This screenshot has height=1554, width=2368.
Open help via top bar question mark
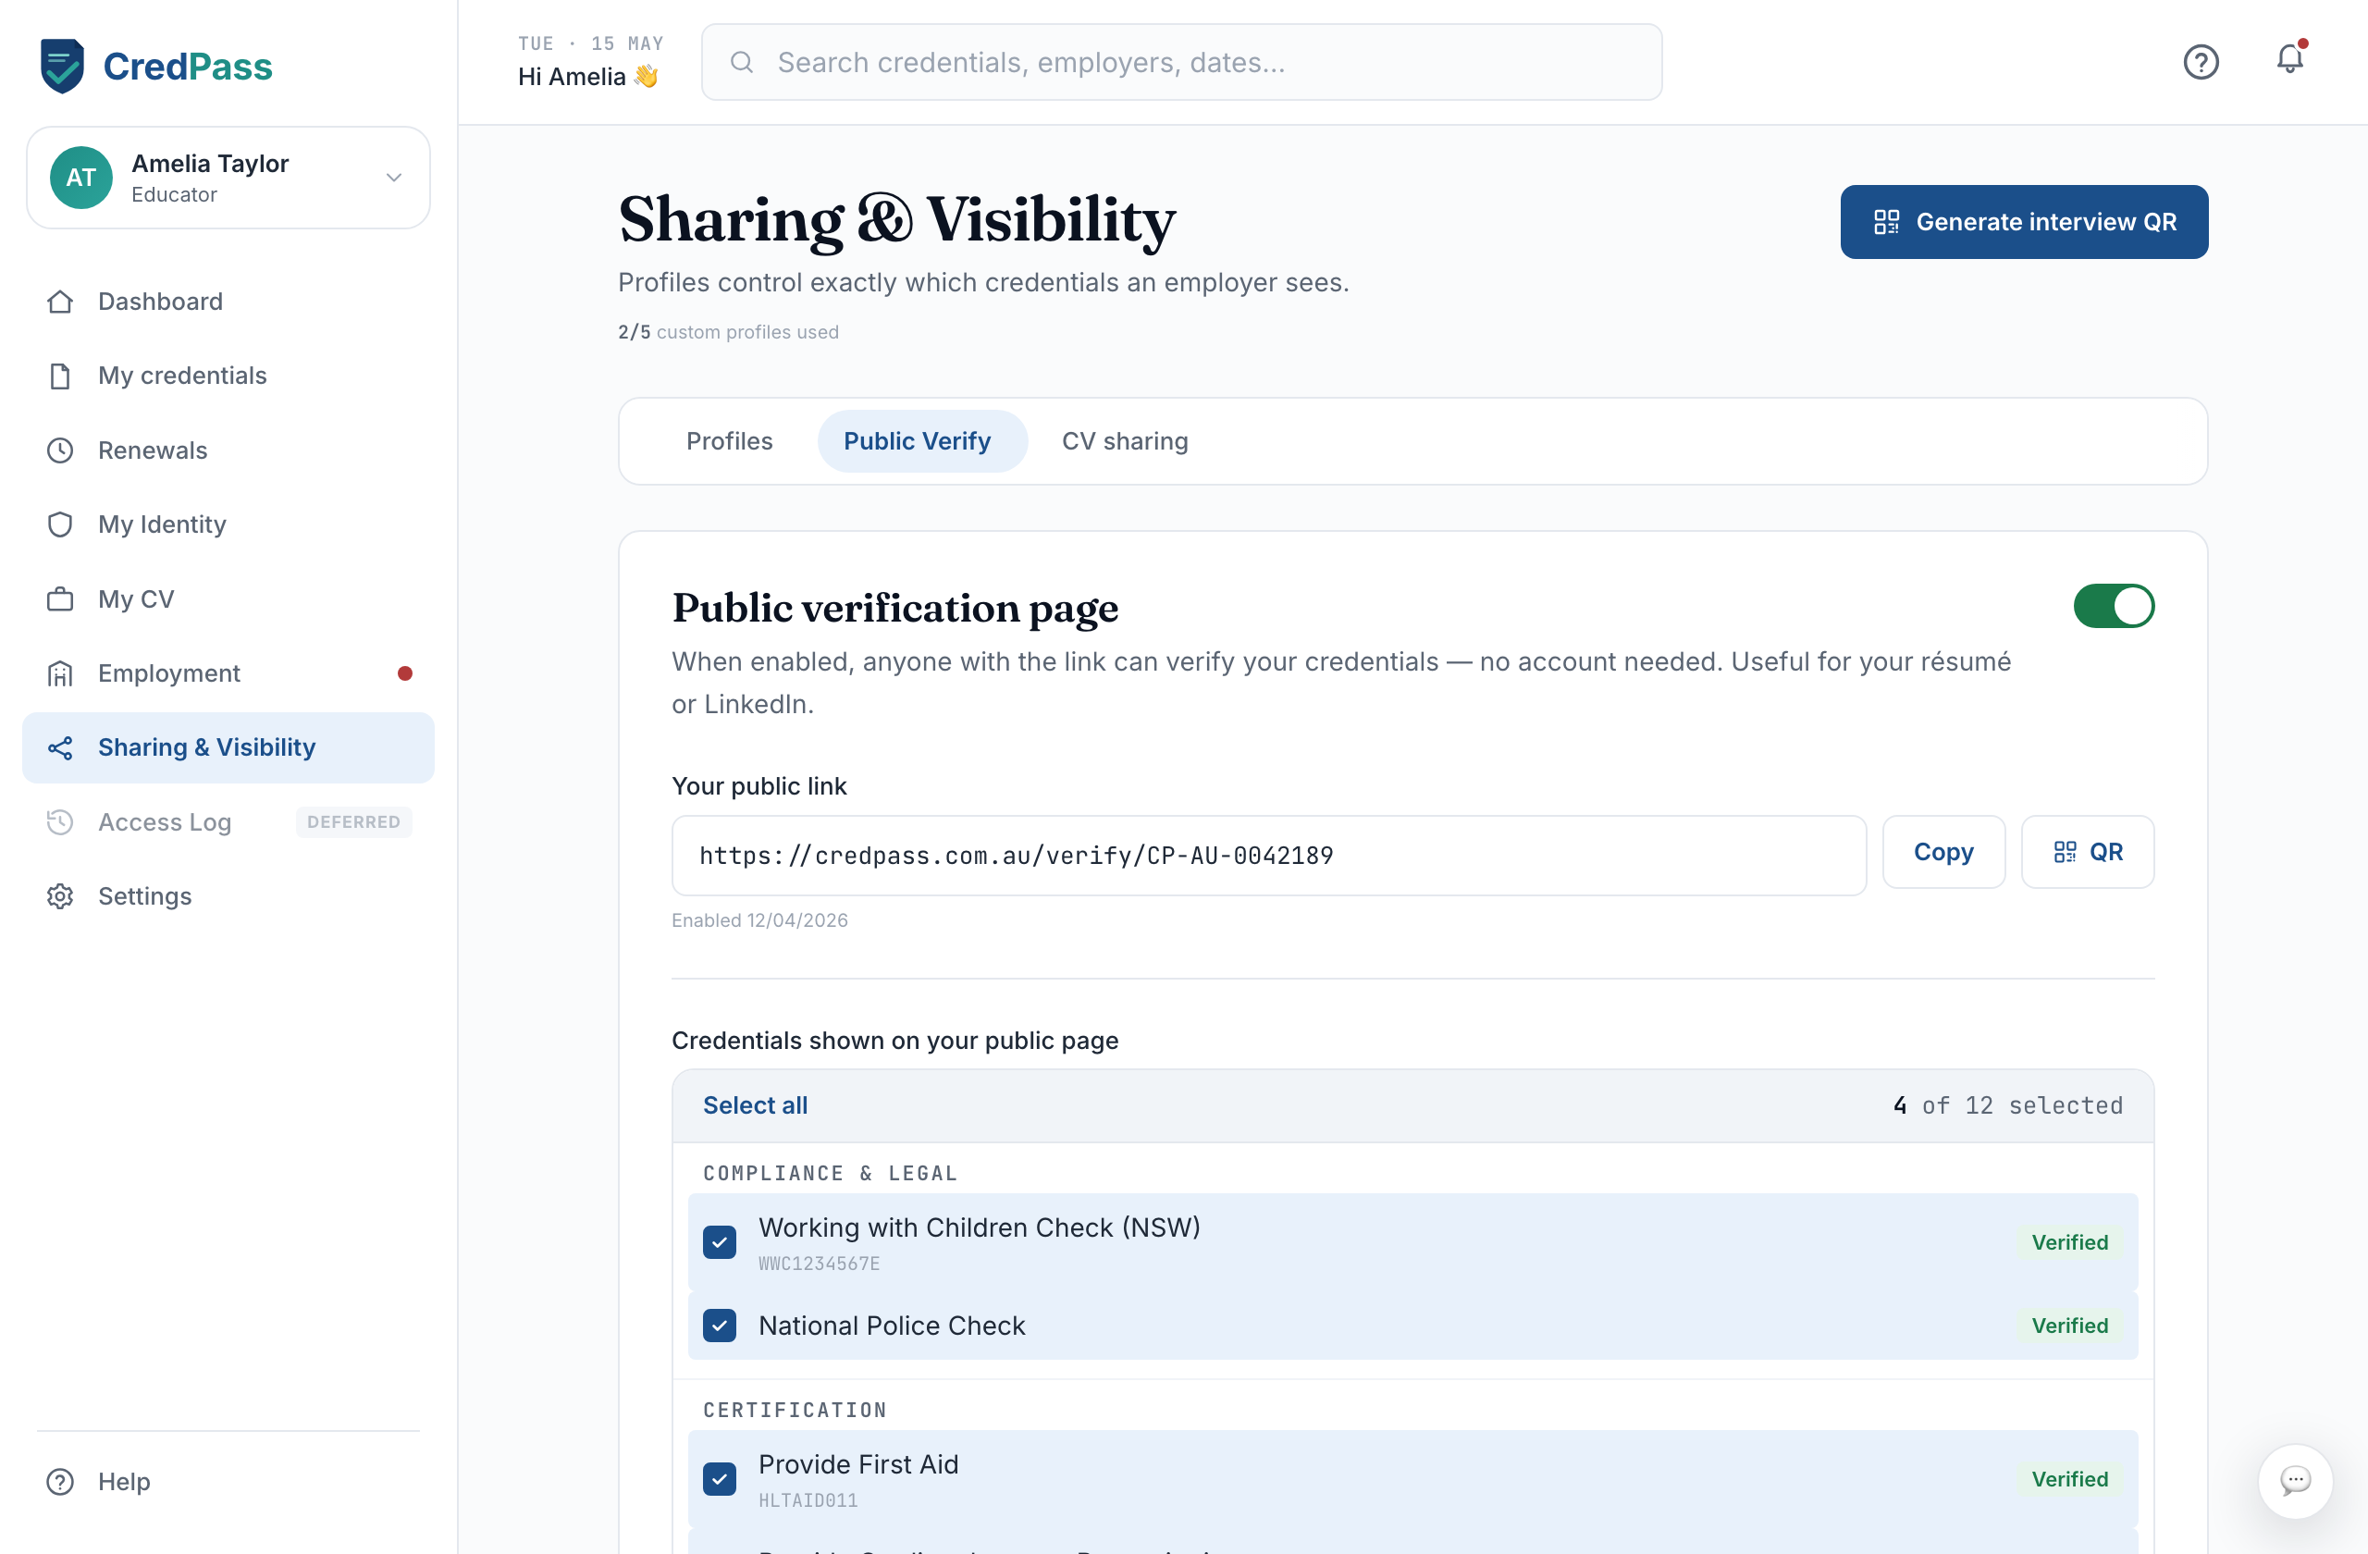coord(2201,62)
